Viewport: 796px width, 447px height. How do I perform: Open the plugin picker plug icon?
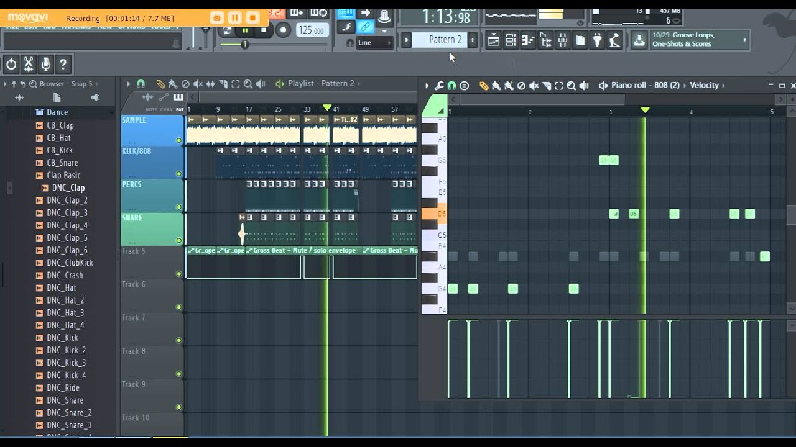pos(598,41)
